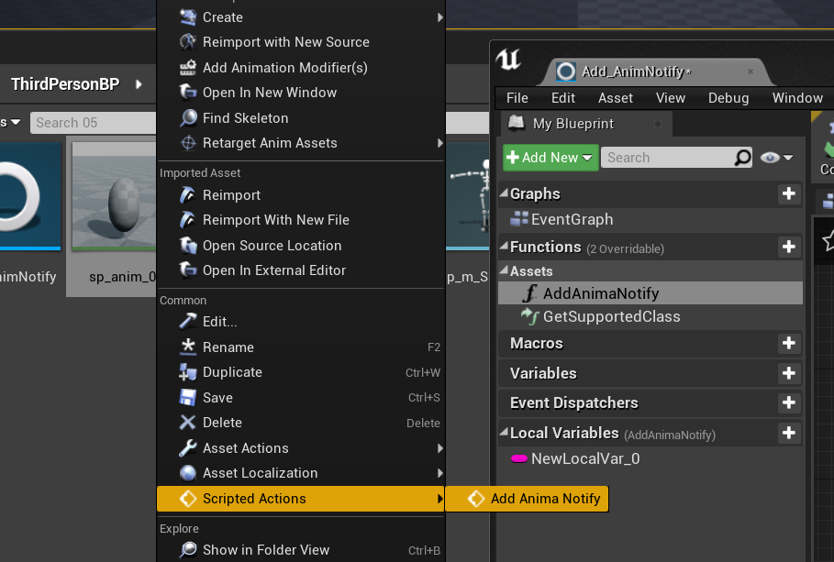The image size is (834, 562).
Task: Open the Retarget Anim Assets submenu arrow
Action: pos(439,143)
